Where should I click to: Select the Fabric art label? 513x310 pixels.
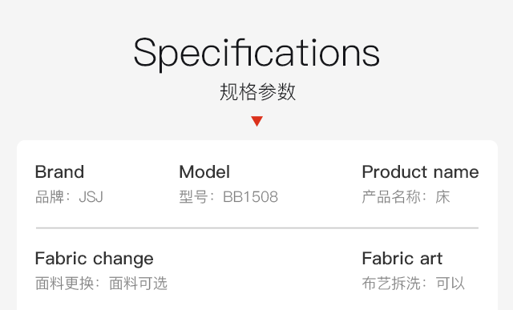pos(402,258)
